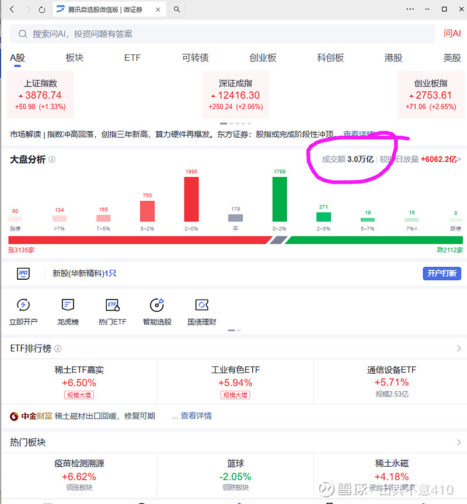
Task: Click the 跌2112家 green progress bar
Action: [374, 240]
